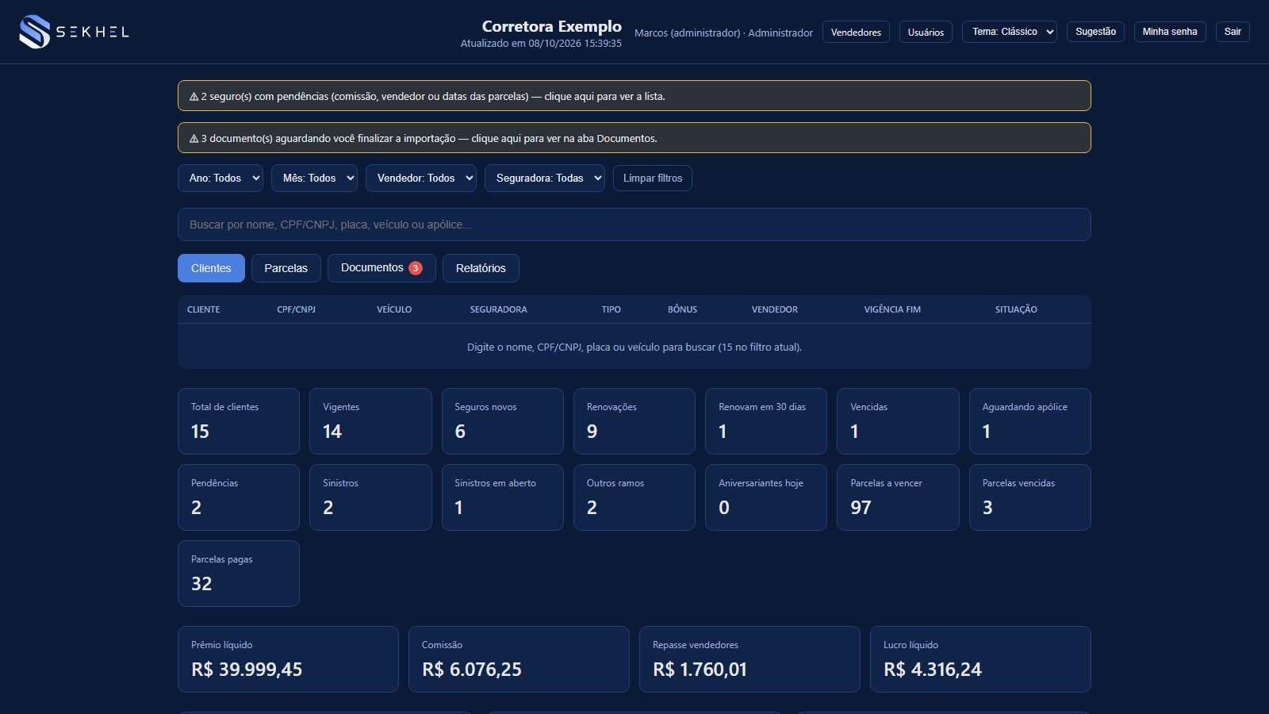Select the Outros ramos card
Viewport: 1269px width, 714px height.
click(x=634, y=497)
